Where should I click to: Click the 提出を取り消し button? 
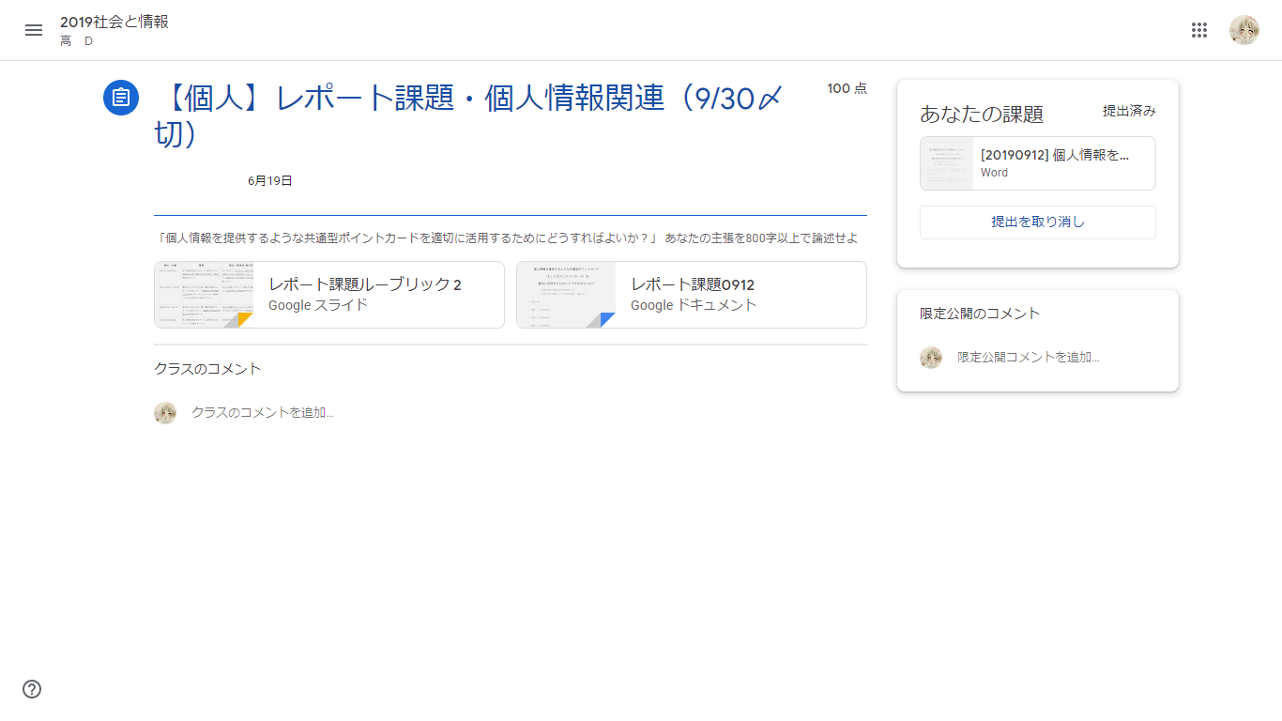pos(1037,222)
